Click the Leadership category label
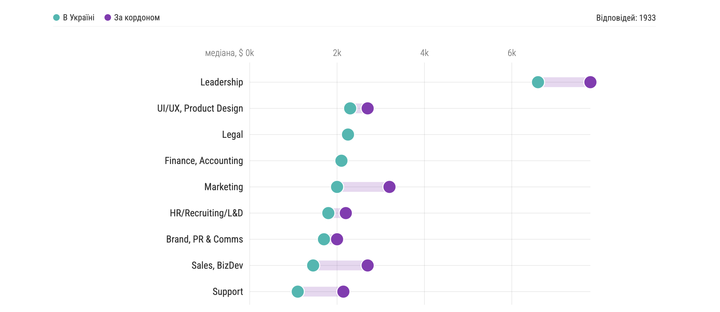The width and height of the screenshot is (720, 312). point(221,82)
